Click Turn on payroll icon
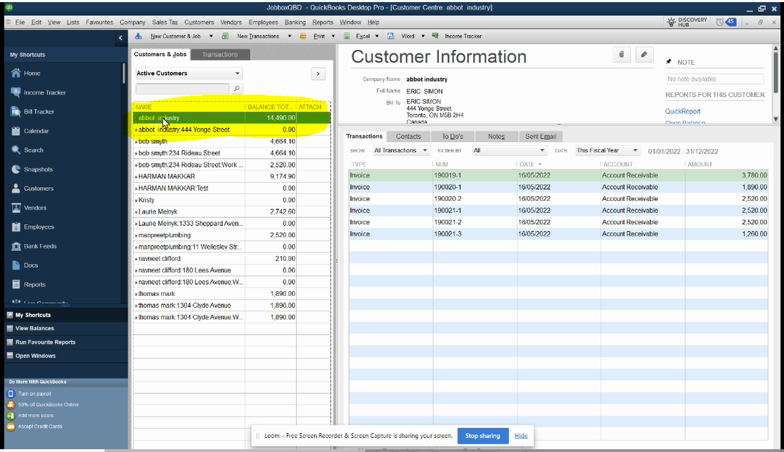This screenshot has width=784, height=452. (x=11, y=394)
